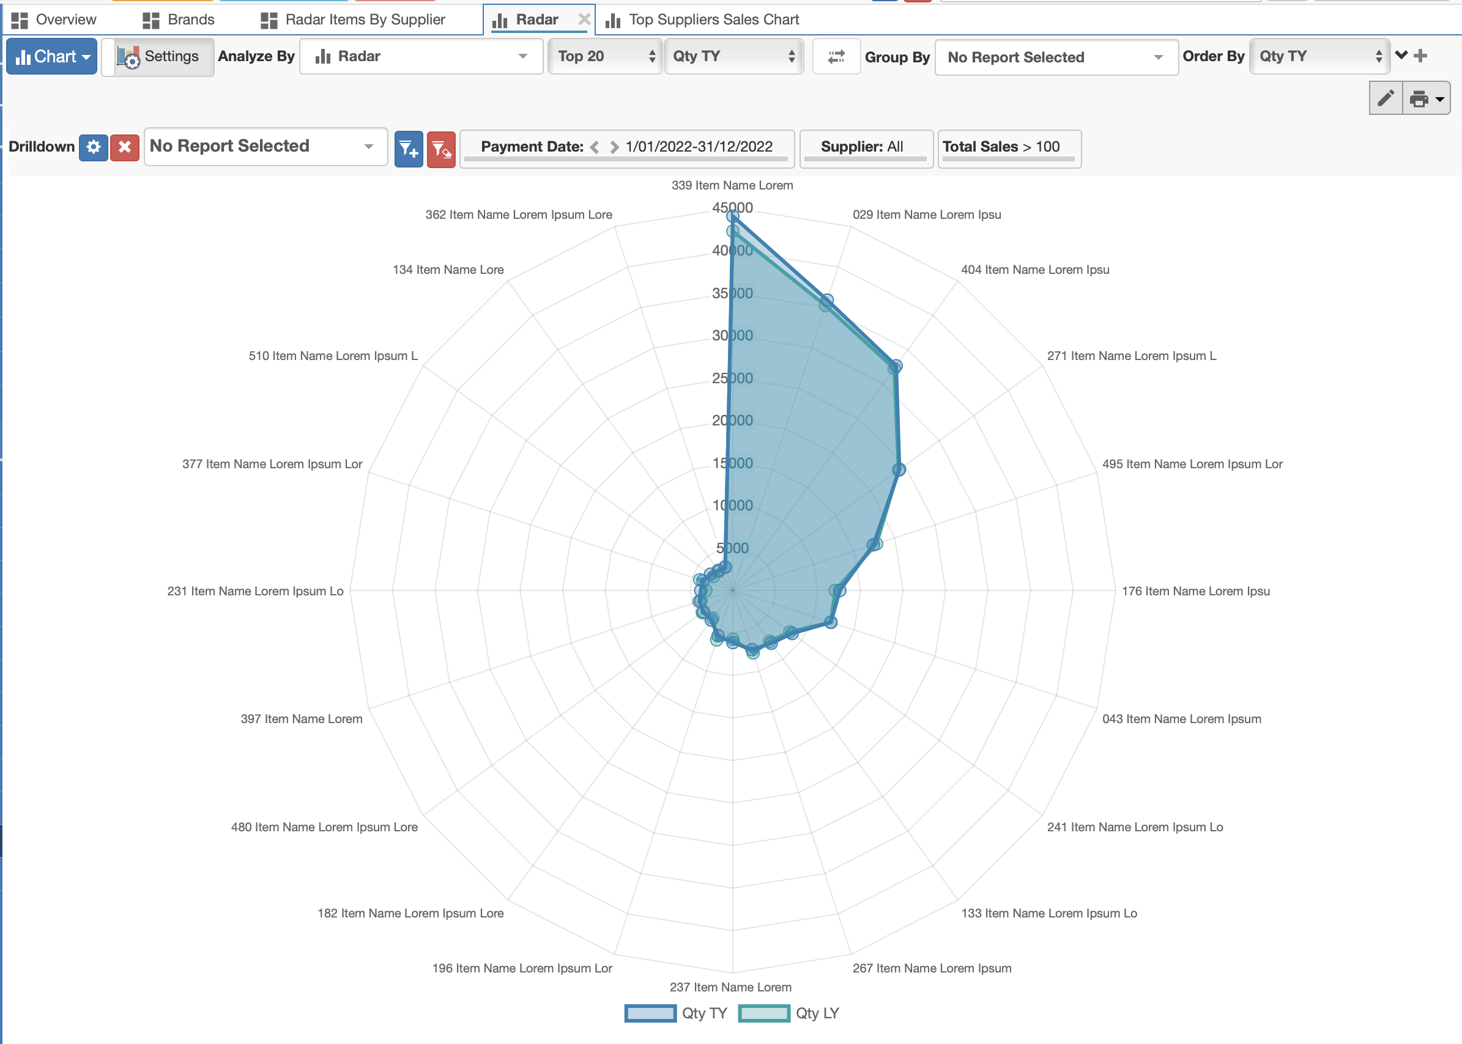Open chart Settings
Viewport: 1462px width, 1044px height.
tap(158, 57)
